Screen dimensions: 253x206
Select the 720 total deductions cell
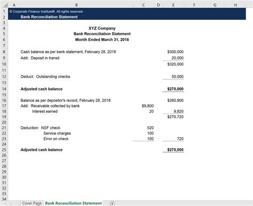[x=180, y=139]
